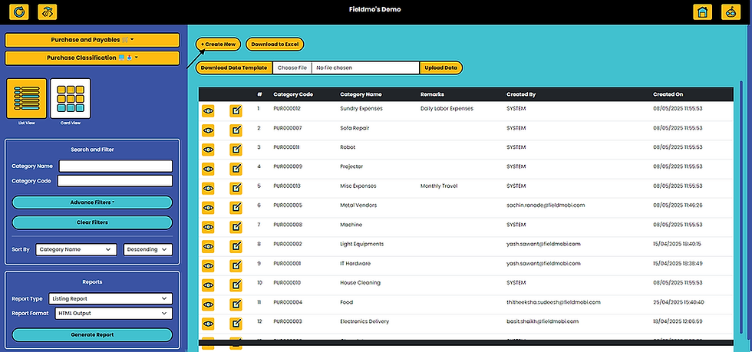Screen dimensions: 752x352
Task: Edit the House Cleaning record
Action: tap(236, 285)
